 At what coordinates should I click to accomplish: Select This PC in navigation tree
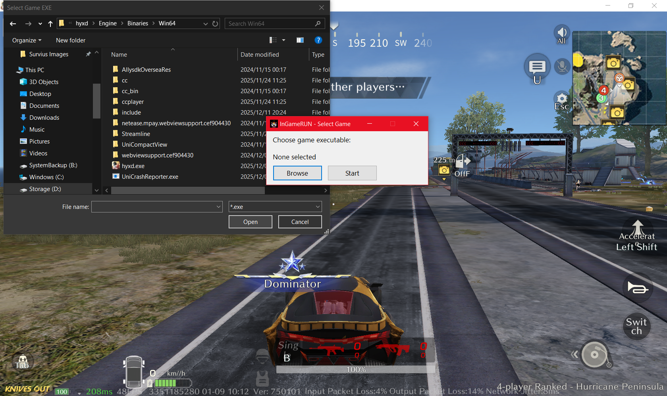[x=35, y=70]
